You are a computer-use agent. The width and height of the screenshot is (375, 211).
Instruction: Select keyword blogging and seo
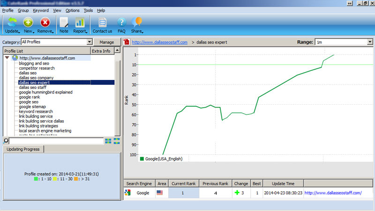pyautogui.click(x=34, y=63)
